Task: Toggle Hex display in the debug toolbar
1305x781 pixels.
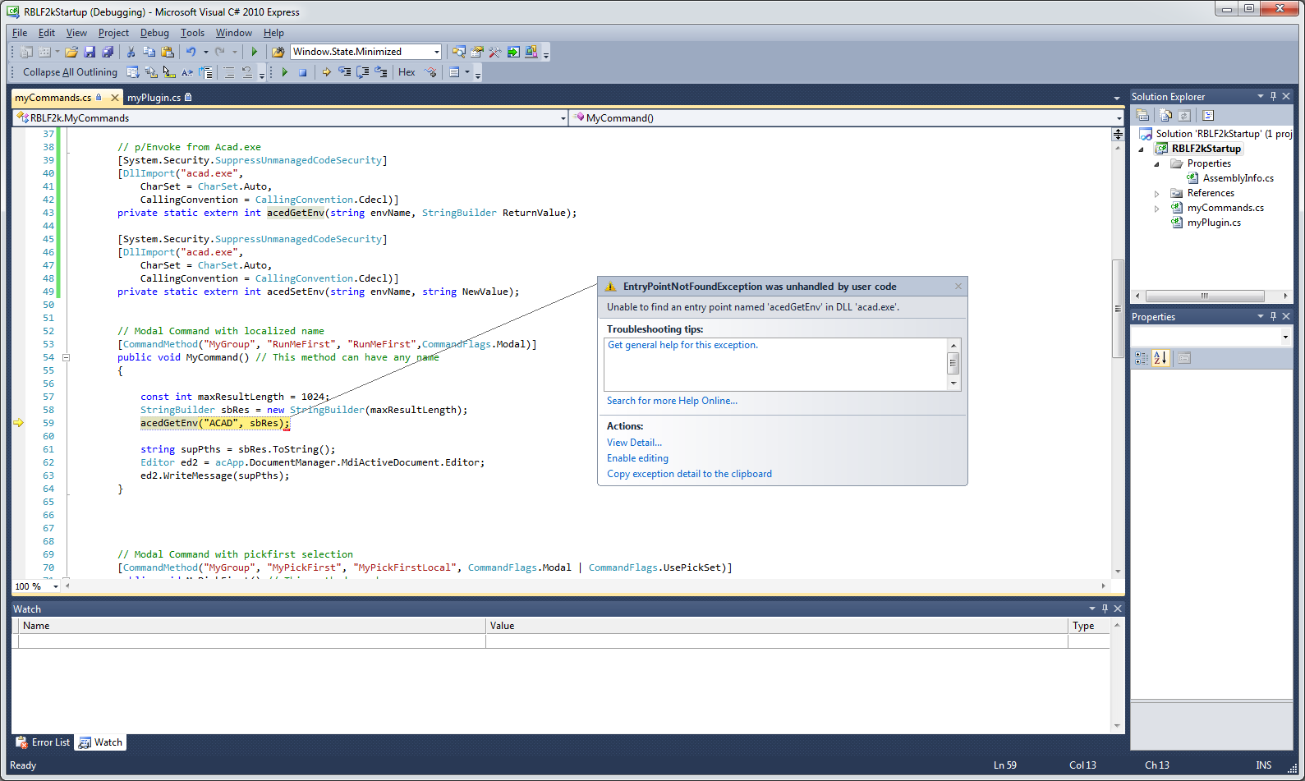Action: pyautogui.click(x=407, y=72)
